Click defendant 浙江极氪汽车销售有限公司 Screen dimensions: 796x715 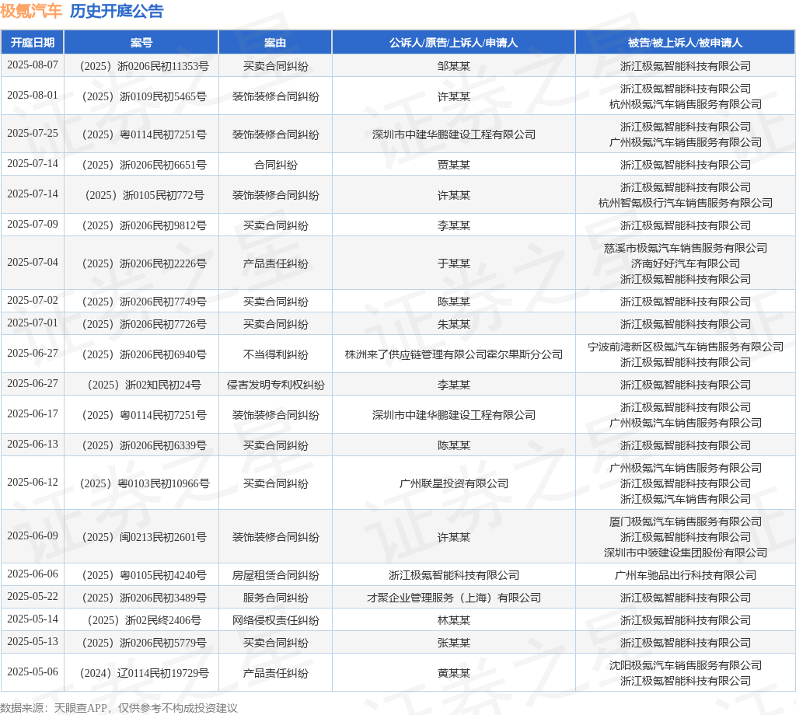686,499
